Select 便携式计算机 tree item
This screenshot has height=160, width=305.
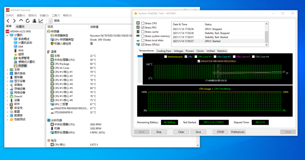click(27, 62)
